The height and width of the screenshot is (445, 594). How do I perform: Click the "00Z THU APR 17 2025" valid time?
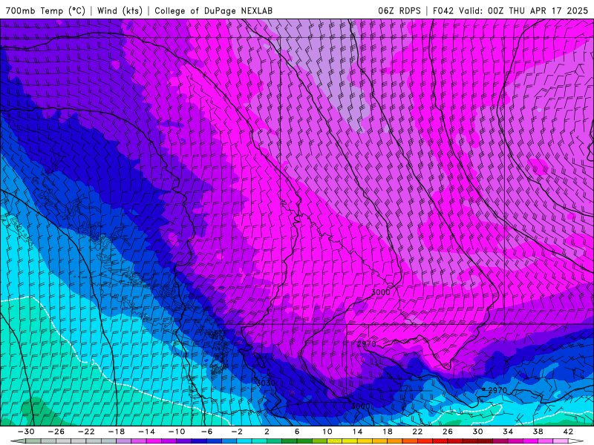point(538,10)
